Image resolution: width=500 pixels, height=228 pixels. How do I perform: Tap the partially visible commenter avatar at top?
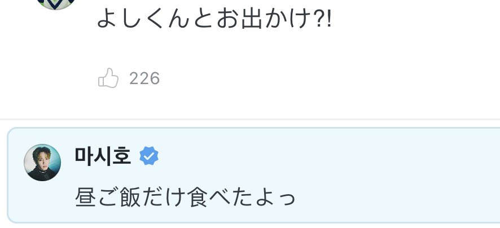pos(56,4)
